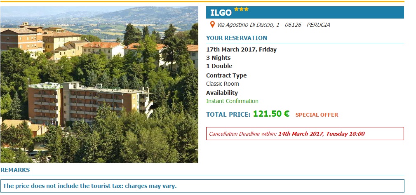The width and height of the screenshot is (416, 195).
Task: Click the 1 Double room count
Action: click(219, 66)
